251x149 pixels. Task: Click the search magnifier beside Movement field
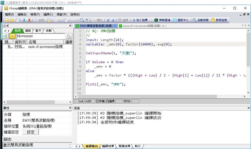[x=68, y=36]
